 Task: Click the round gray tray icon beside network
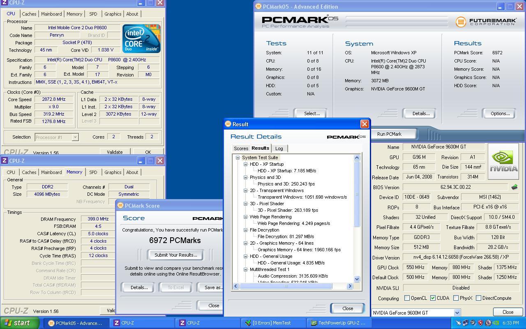[473, 323]
